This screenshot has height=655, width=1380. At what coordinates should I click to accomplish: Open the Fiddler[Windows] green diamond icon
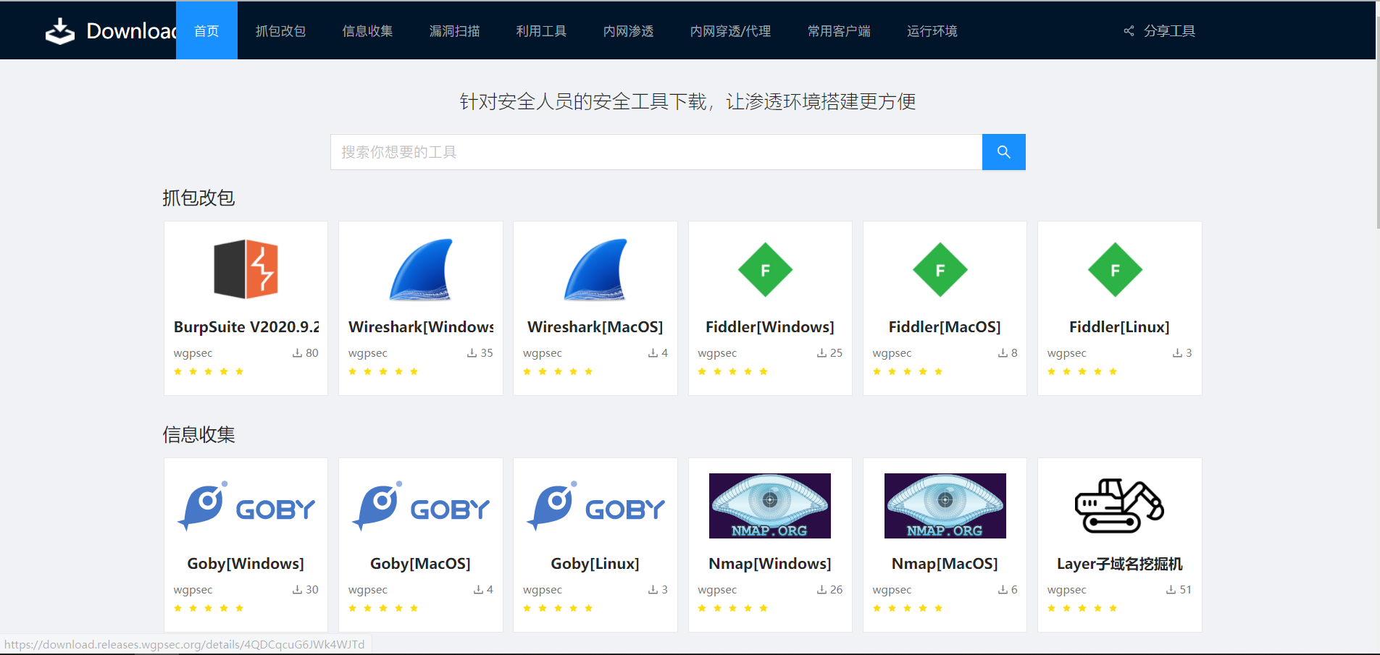pos(766,270)
